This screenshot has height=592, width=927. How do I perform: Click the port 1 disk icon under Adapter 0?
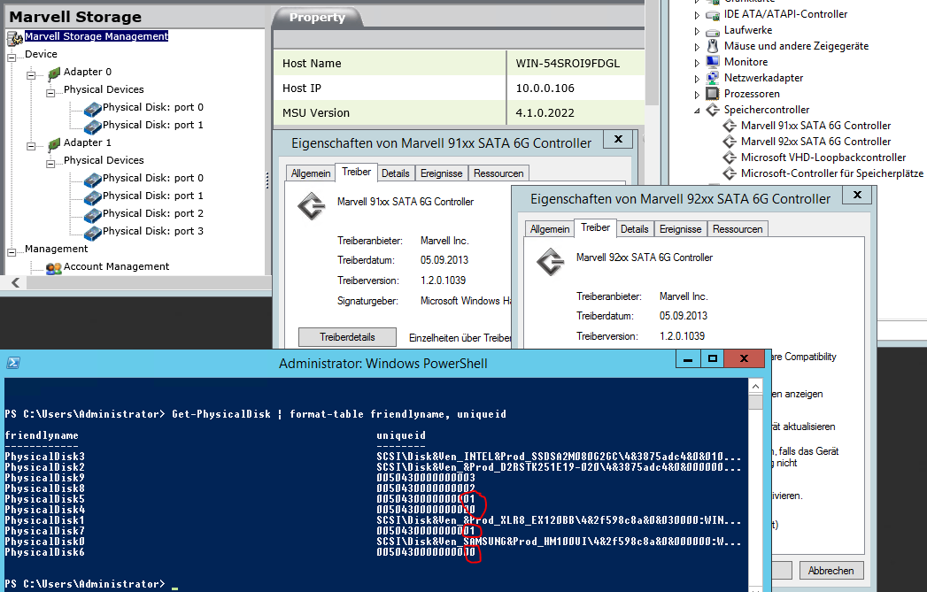[x=93, y=127]
